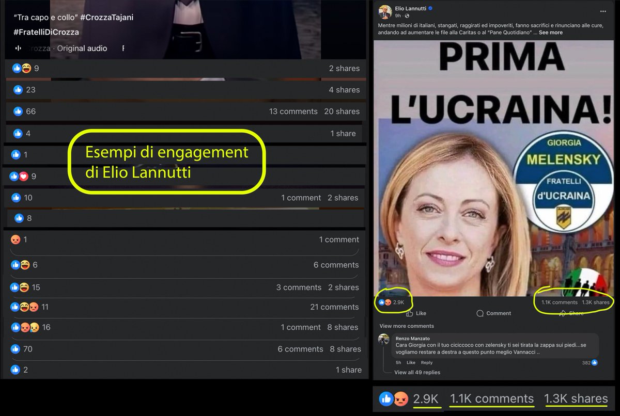This screenshot has height=416, width=620.
Task: Open 6 comments in the row with count 70
Action: click(x=301, y=349)
